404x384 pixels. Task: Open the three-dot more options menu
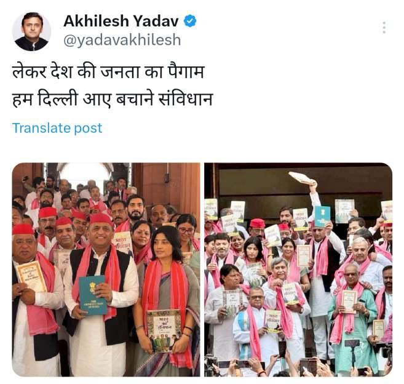click(x=384, y=27)
